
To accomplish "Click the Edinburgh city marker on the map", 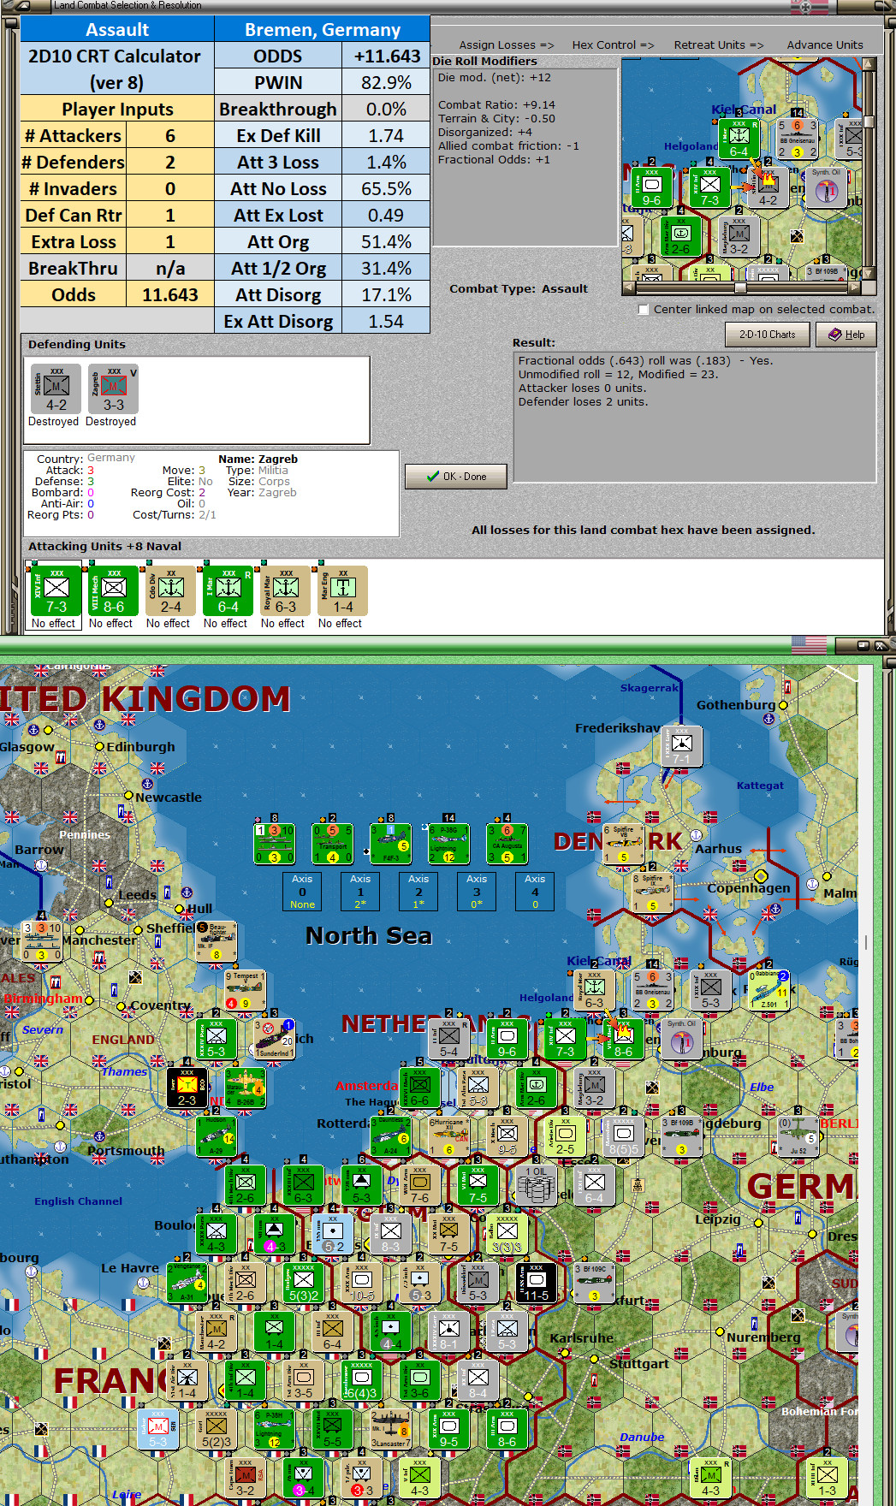I will pos(99,746).
